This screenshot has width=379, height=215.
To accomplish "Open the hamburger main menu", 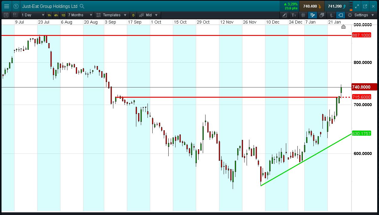I will click(x=7, y=6).
